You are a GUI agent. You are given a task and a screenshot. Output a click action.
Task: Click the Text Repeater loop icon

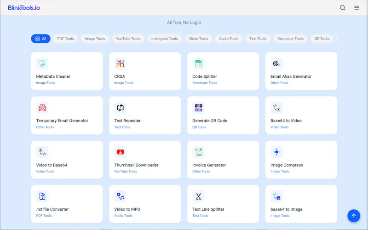coord(121,108)
